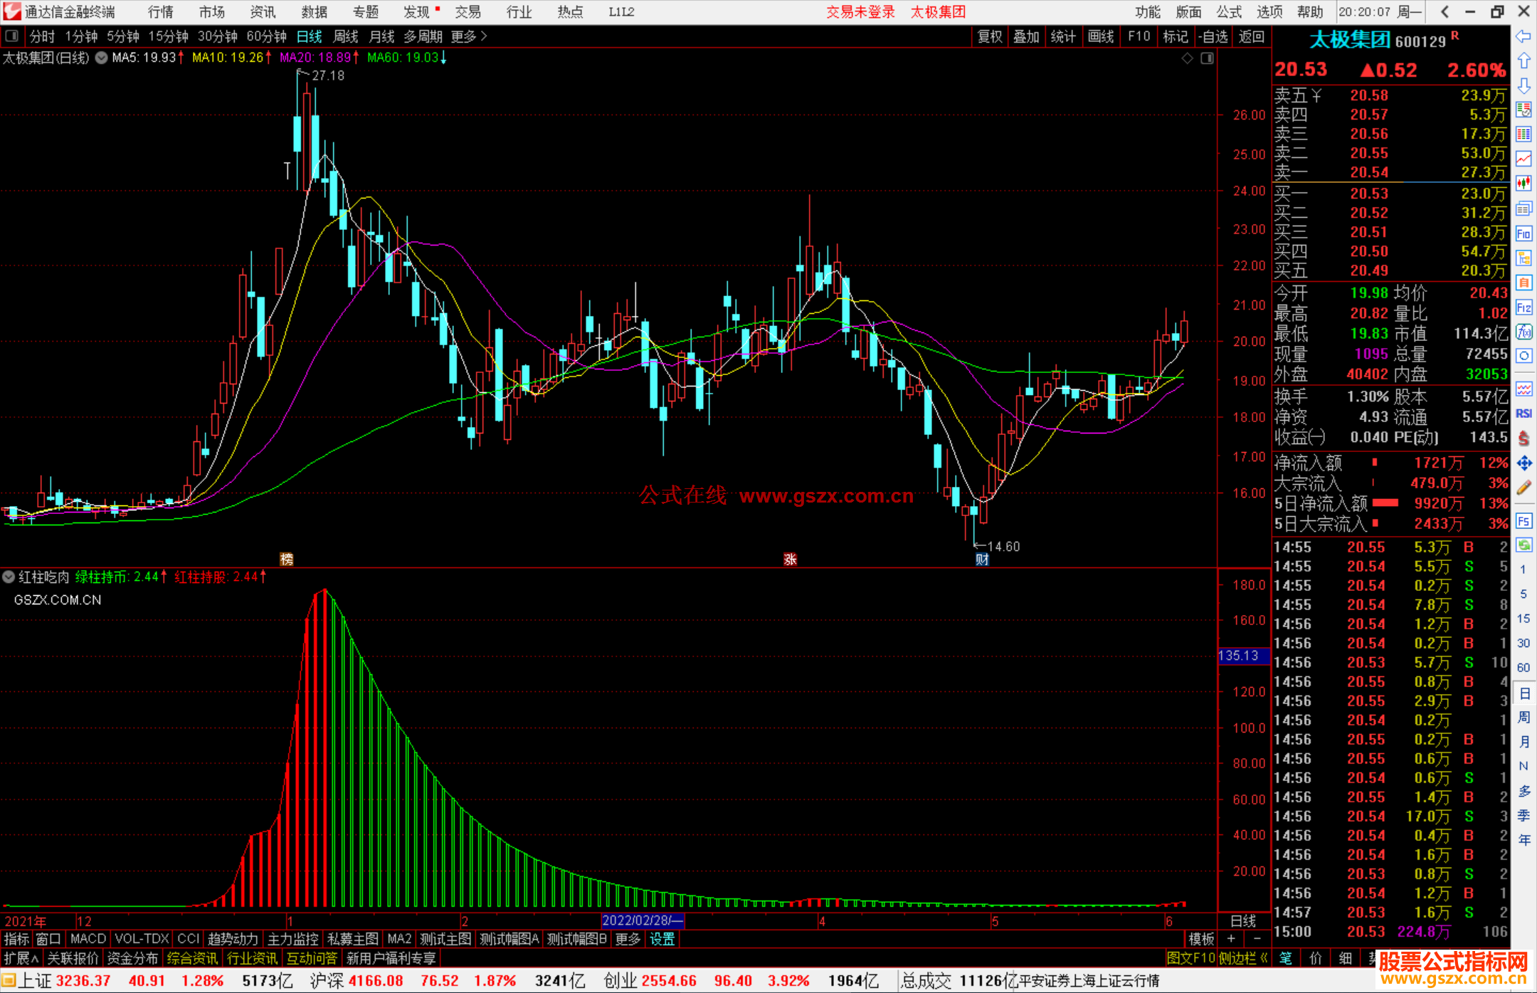
Task: Toggle the circle icon beside 红柱吃肉 indicator
Action: 9,577
